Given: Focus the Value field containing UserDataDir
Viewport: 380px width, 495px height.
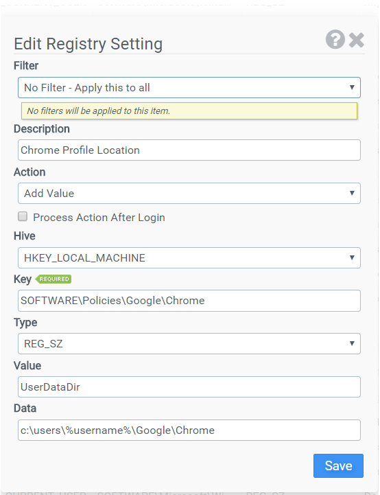Looking at the screenshot, I should click(189, 387).
